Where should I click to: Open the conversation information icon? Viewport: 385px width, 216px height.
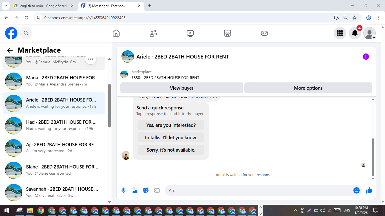(366, 57)
